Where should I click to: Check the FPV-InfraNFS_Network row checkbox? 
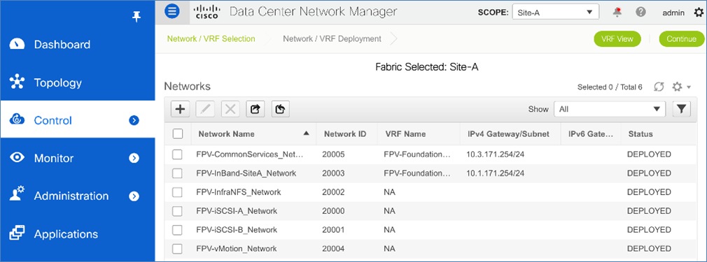tap(177, 192)
